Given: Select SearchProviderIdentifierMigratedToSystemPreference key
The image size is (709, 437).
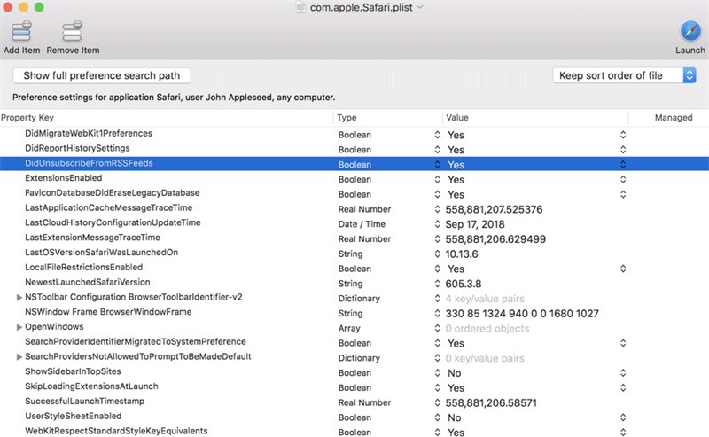Looking at the screenshot, I should pos(136,341).
